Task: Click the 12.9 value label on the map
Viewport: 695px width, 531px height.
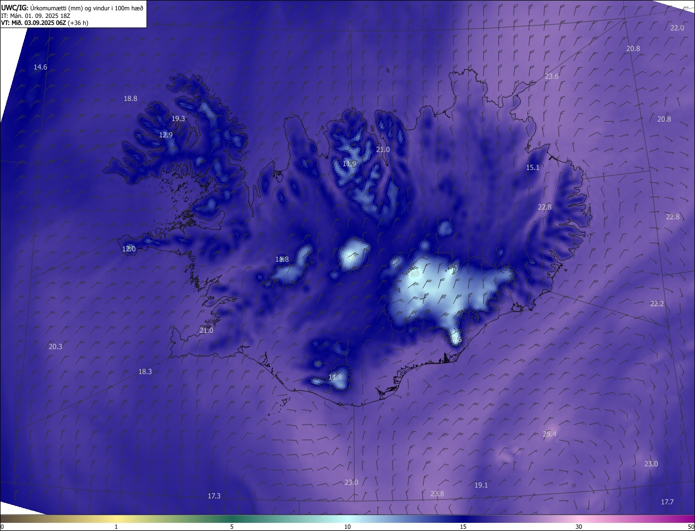Action: point(166,135)
